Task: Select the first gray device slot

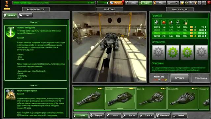Action: point(158,52)
